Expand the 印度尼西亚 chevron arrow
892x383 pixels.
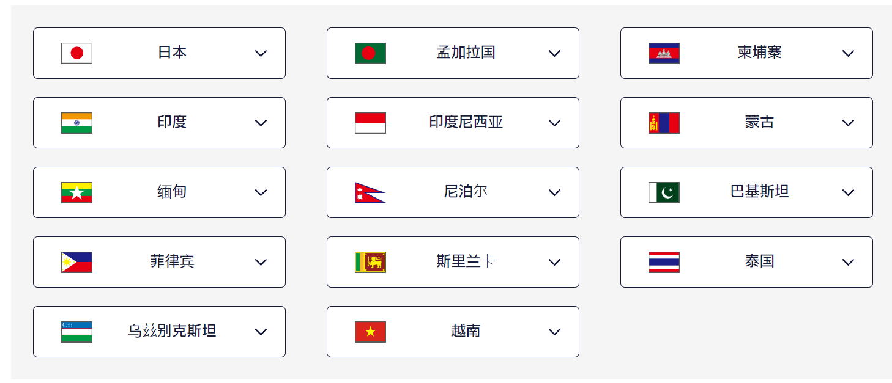(x=554, y=123)
